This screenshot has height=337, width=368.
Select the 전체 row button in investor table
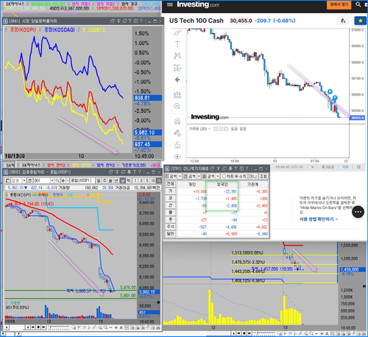click(x=171, y=184)
